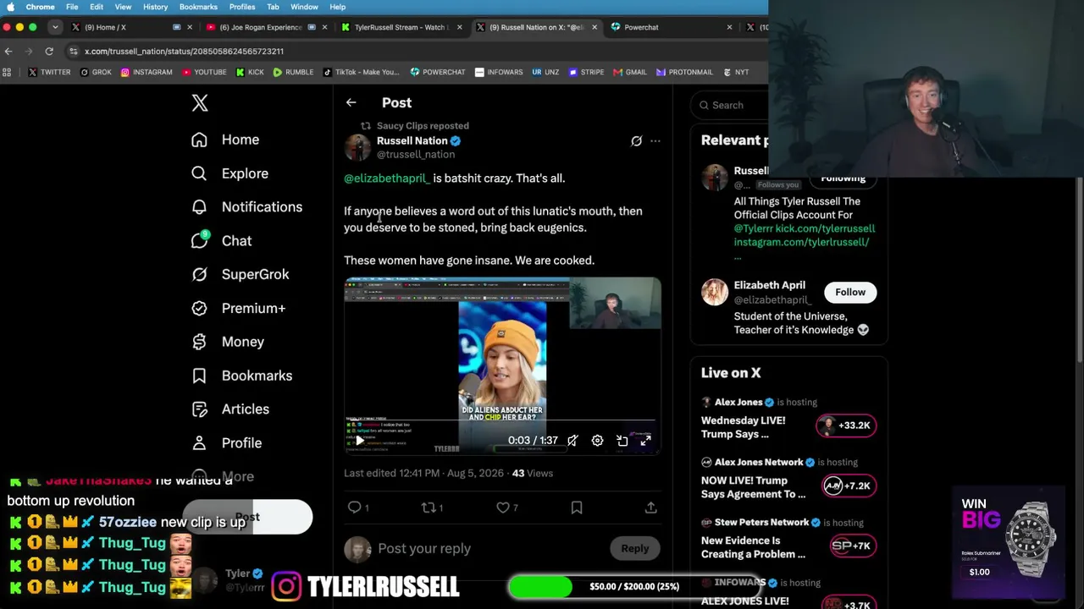The height and width of the screenshot is (609, 1084).
Task: Open the RUMBLE bookmark
Action: pyautogui.click(x=293, y=73)
